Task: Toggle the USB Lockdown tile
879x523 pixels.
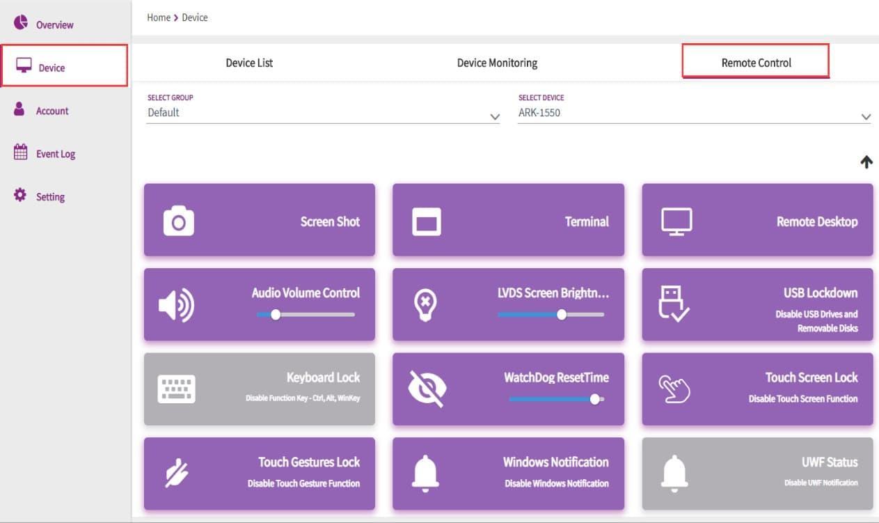Action: (757, 305)
